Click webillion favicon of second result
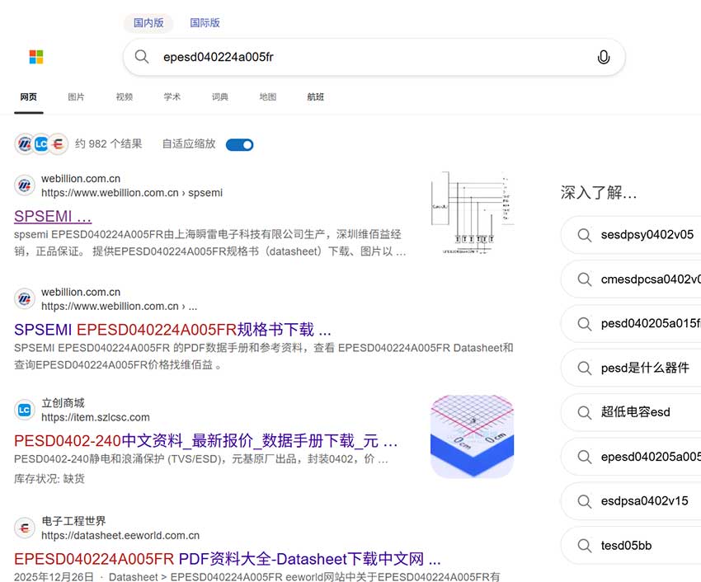 tap(25, 299)
